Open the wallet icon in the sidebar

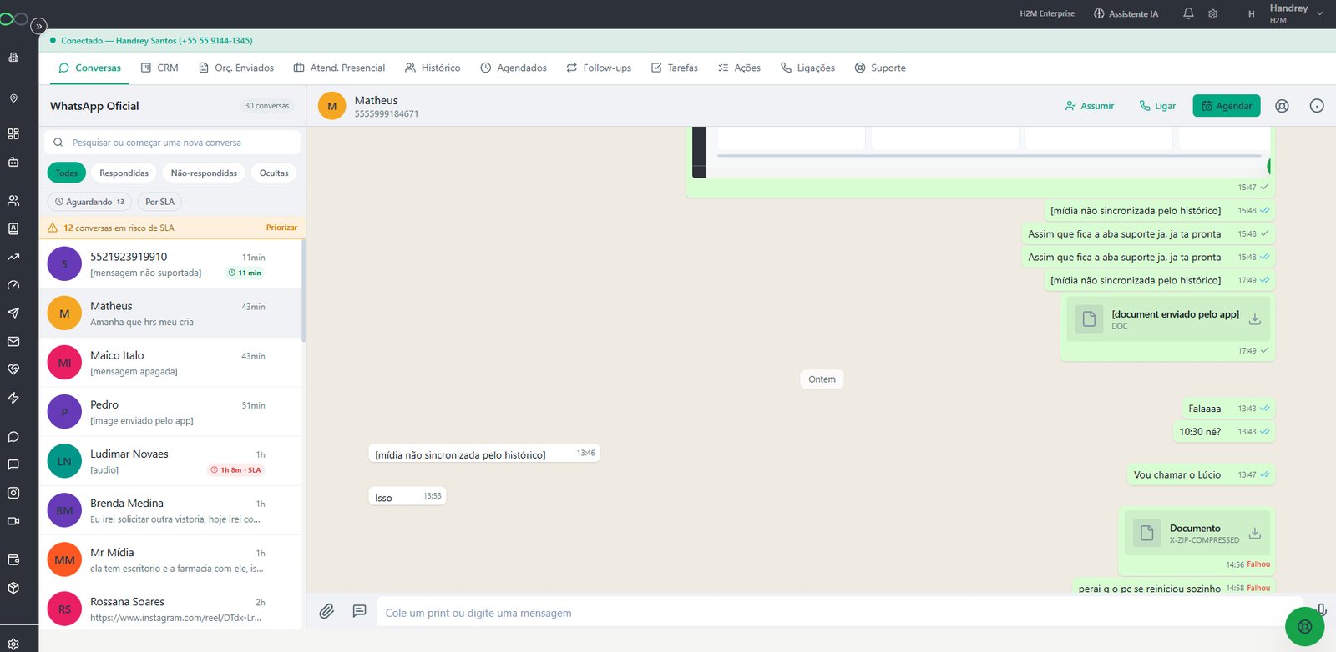tap(13, 559)
